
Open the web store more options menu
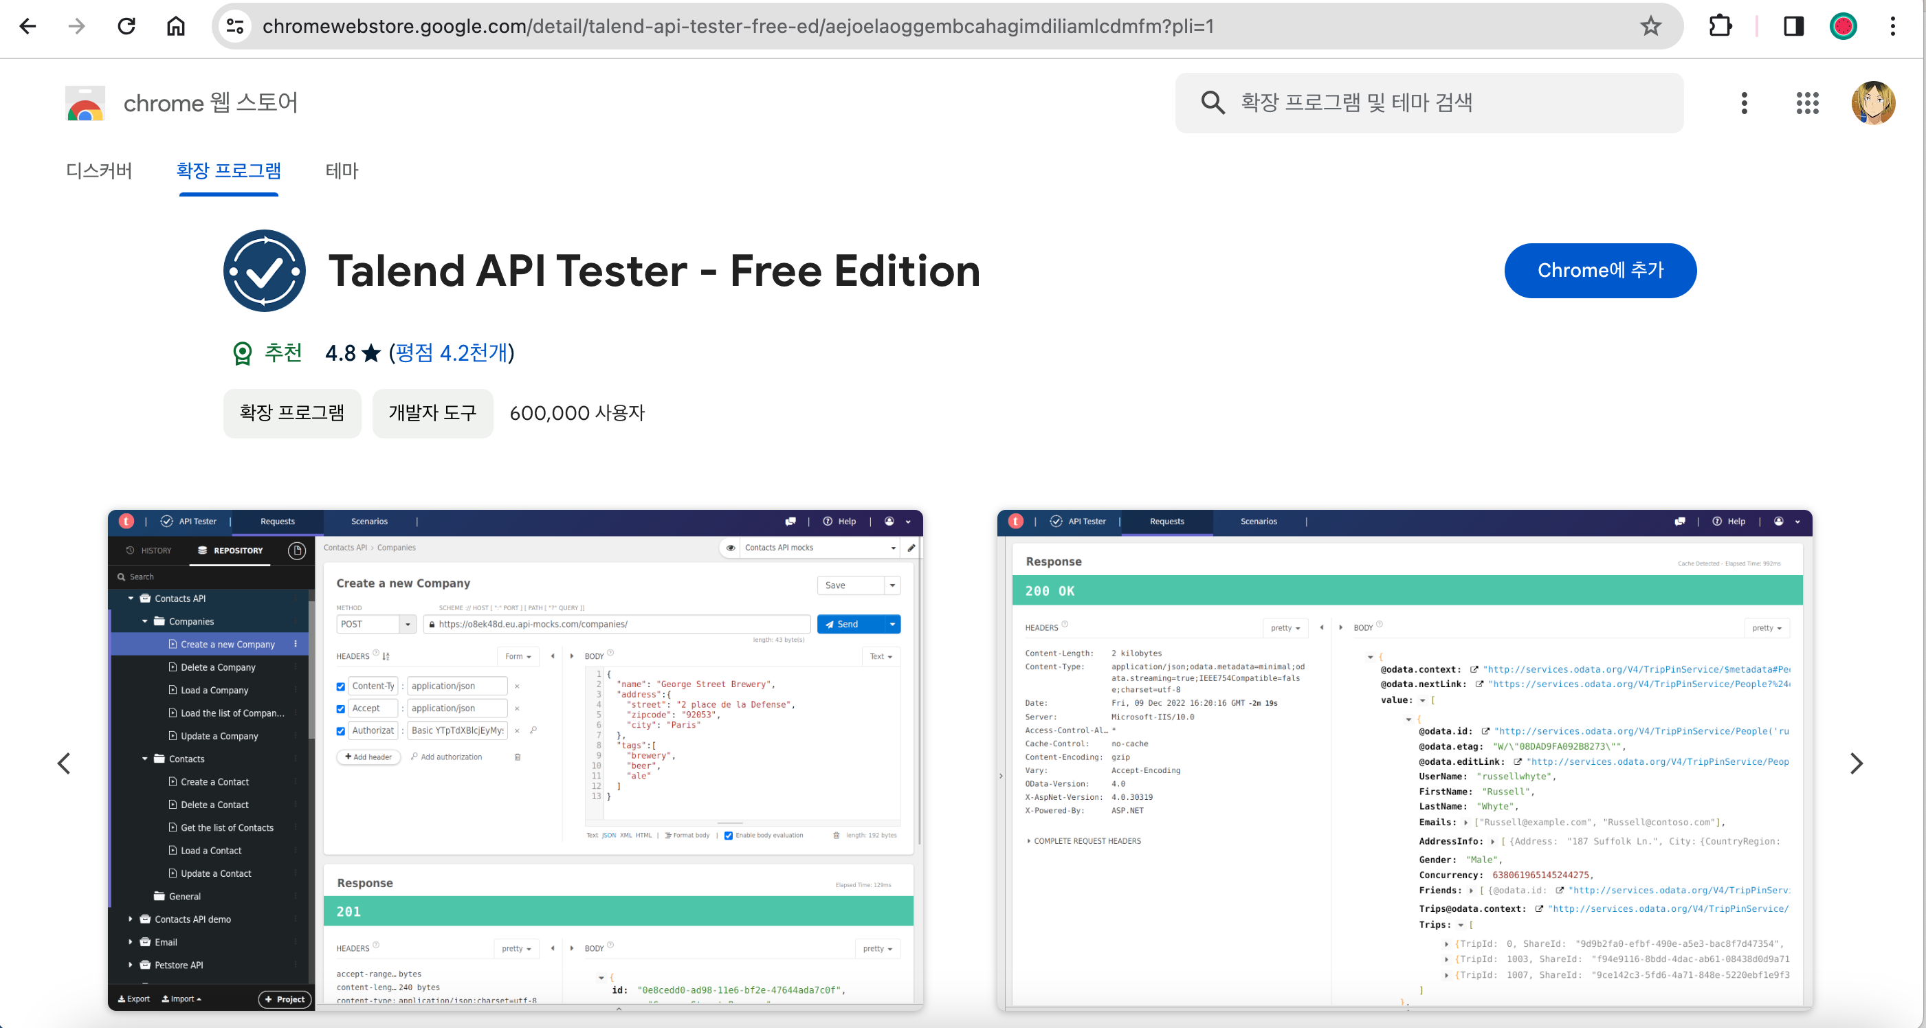click(x=1744, y=103)
